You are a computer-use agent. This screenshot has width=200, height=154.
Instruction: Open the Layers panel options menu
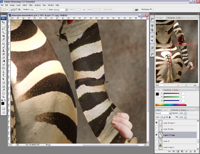tap(198, 110)
